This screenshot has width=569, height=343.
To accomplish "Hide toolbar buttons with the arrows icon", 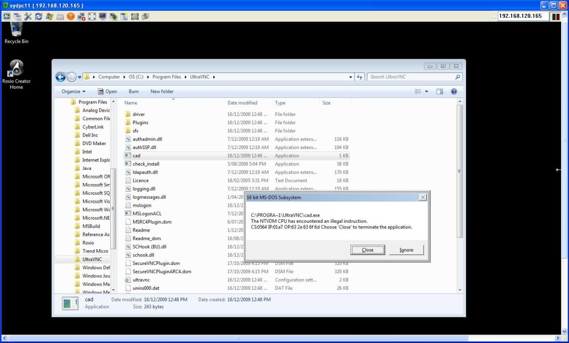I will point(92,16).
